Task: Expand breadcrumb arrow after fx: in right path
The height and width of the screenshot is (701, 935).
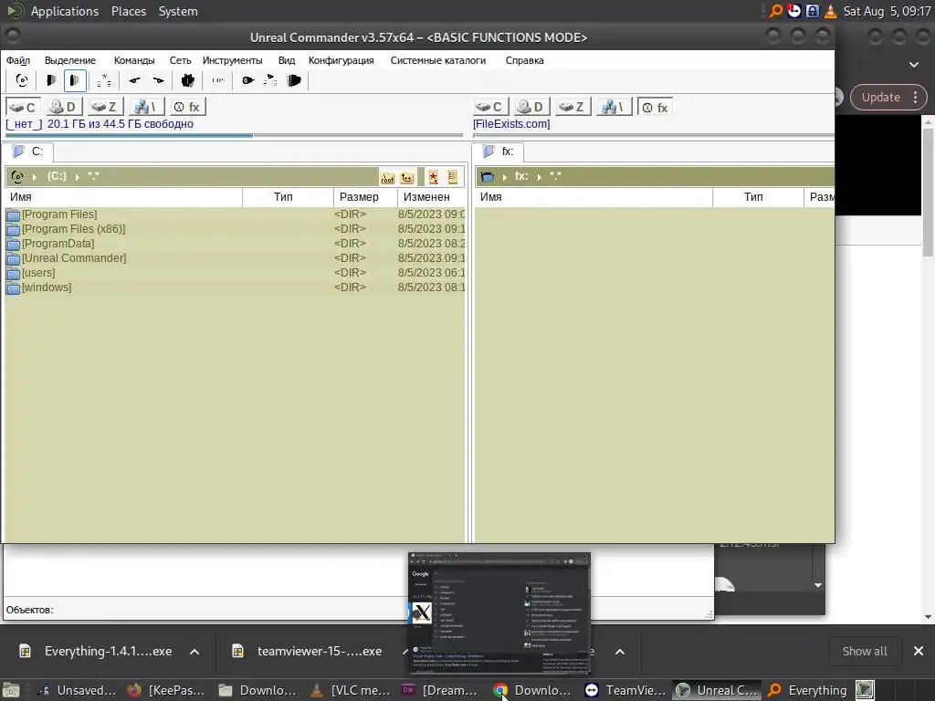Action: tap(539, 177)
